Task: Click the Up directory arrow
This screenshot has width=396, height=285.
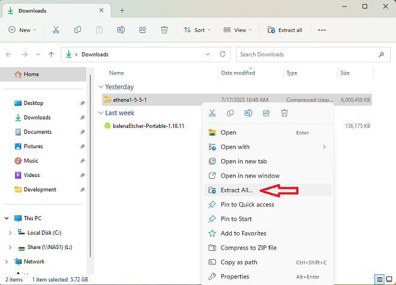Action: click(51, 55)
